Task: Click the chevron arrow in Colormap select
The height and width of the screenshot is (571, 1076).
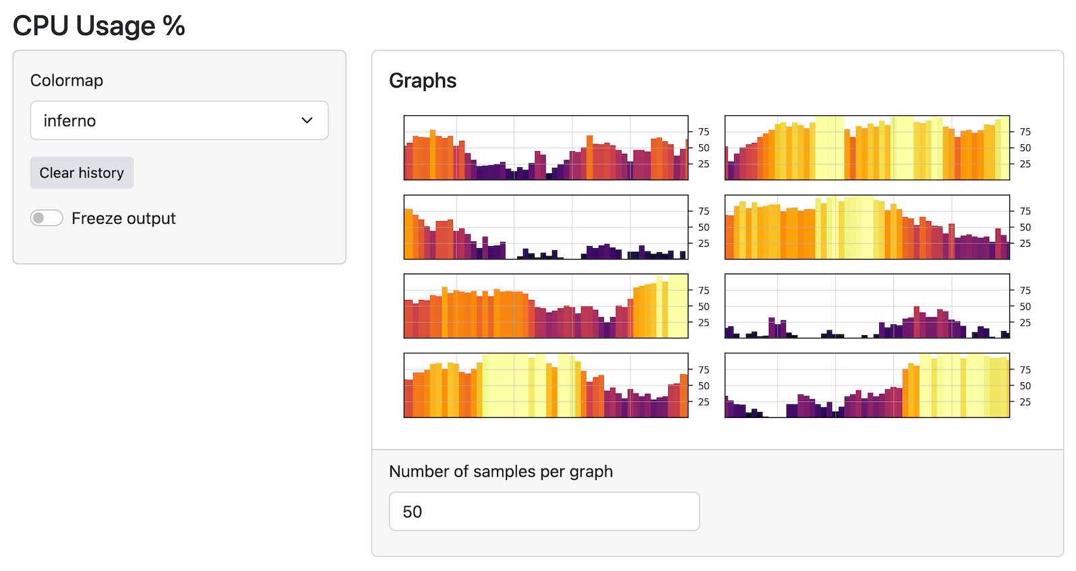Action: click(x=307, y=121)
